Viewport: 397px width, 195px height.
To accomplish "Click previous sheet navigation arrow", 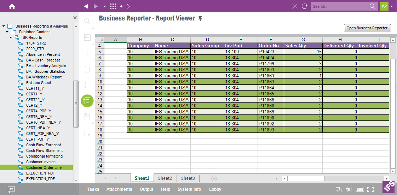I will (x=105, y=178).
